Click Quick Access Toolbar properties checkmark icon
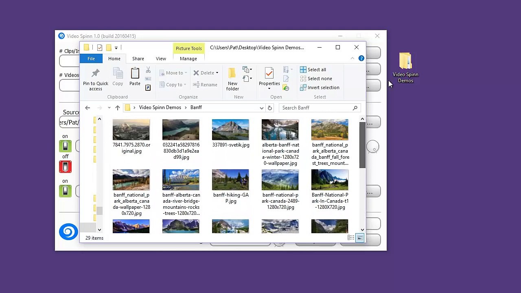This screenshot has height=293, width=521. click(x=99, y=48)
